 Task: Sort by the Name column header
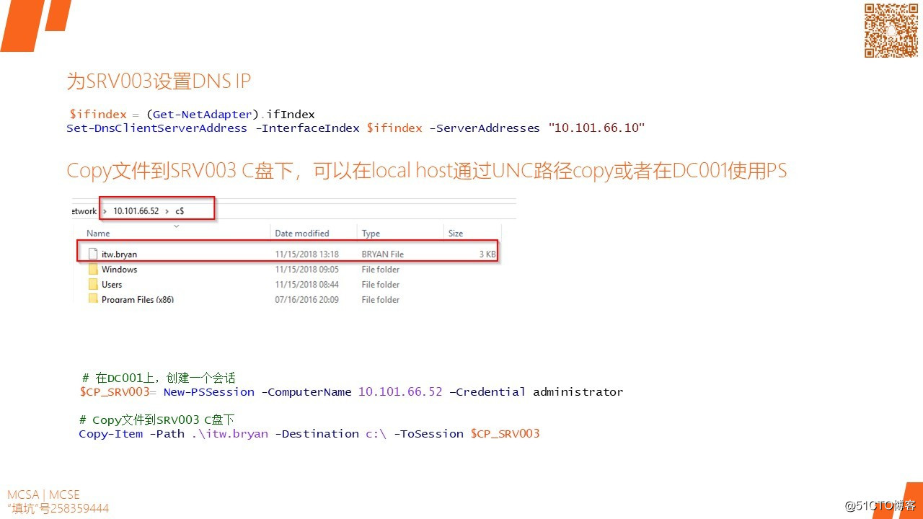click(x=98, y=233)
